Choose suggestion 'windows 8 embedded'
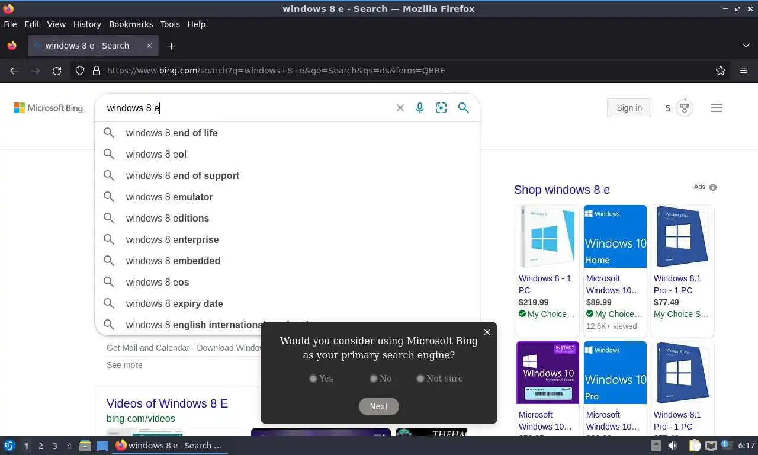The image size is (758, 455). click(287, 261)
